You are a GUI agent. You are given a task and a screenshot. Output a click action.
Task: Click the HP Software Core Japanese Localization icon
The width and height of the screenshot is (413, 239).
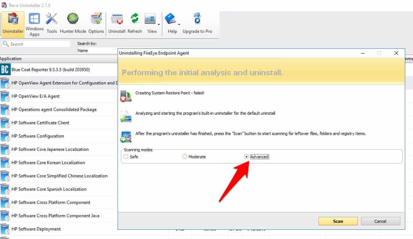click(5, 149)
